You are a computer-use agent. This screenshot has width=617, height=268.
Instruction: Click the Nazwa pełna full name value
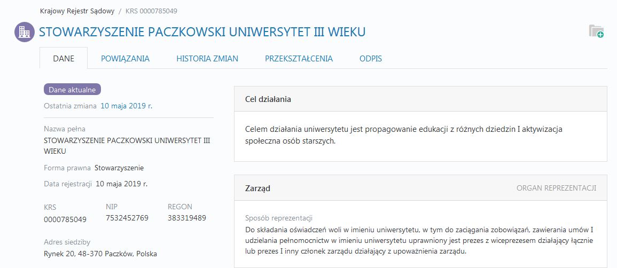tap(127, 146)
